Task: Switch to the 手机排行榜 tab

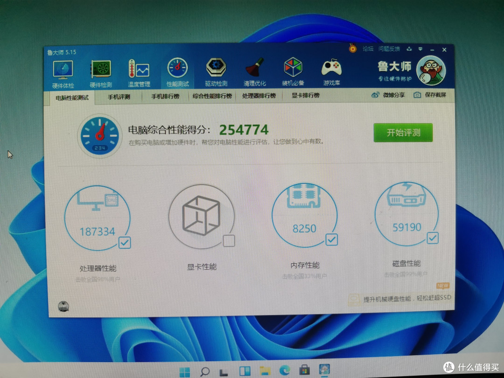Action: (165, 96)
